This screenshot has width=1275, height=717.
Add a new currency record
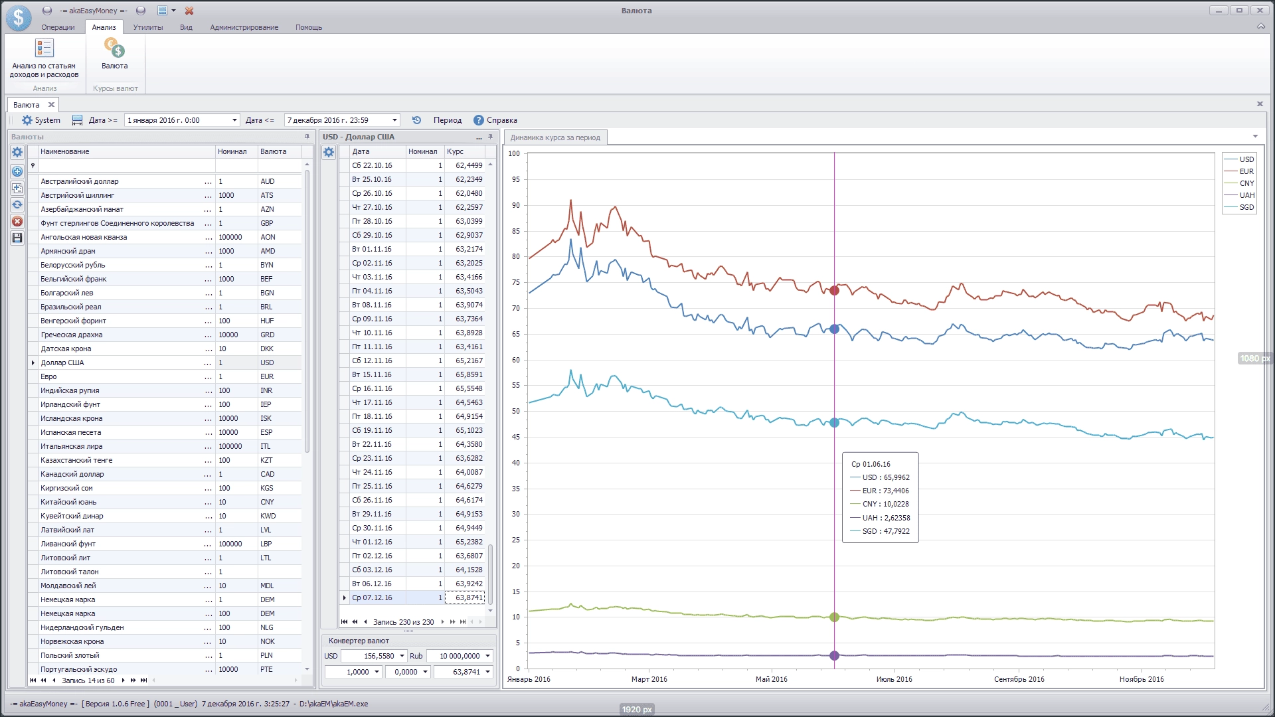pos(17,171)
